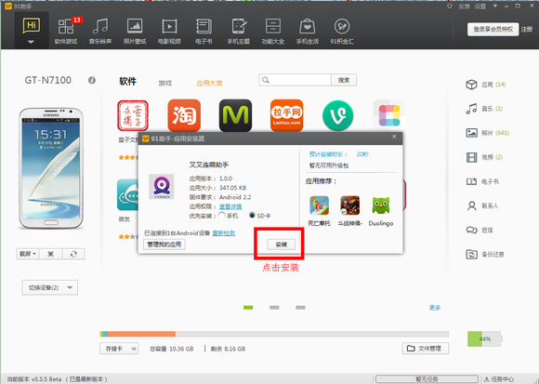The width and height of the screenshot is (539, 384).
Task: Open 视频 (2) in the right sidebar
Action: click(x=484, y=157)
